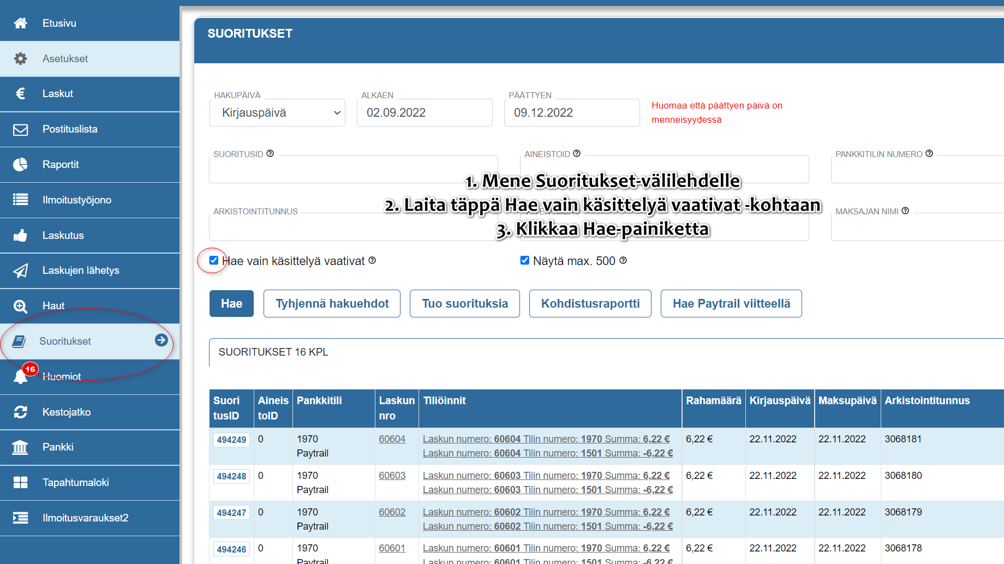
Task: Open the HAKUPÄIVÄ Kirjauspäivä dropdown
Action: coord(277,112)
